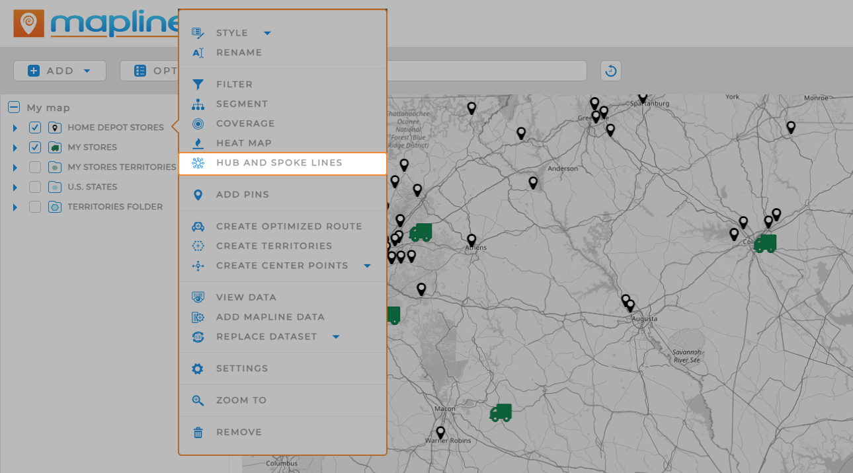The width and height of the screenshot is (853, 473).
Task: Select the Add Pins pin icon
Action: point(196,194)
